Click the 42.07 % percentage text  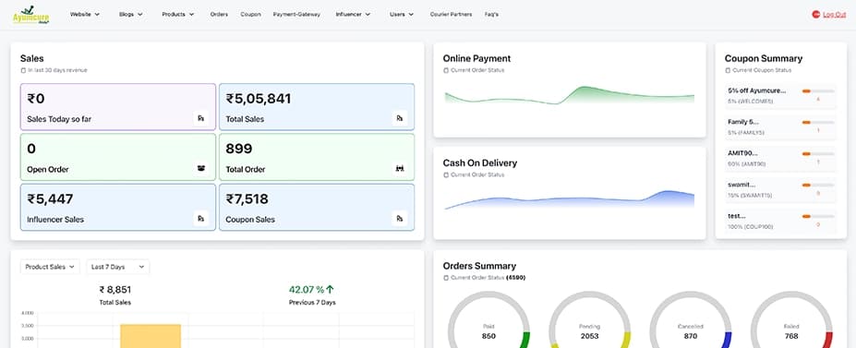[x=307, y=290]
